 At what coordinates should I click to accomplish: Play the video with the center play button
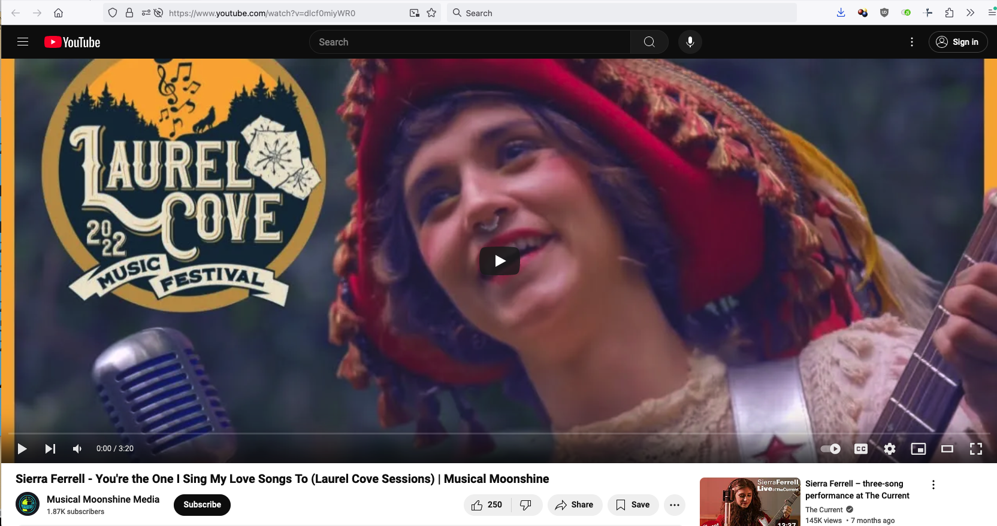click(500, 261)
